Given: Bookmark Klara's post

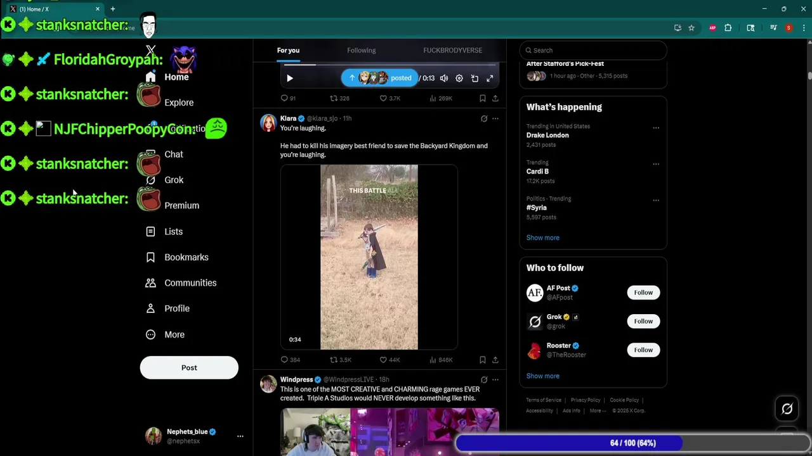Looking at the screenshot, I should [483, 360].
